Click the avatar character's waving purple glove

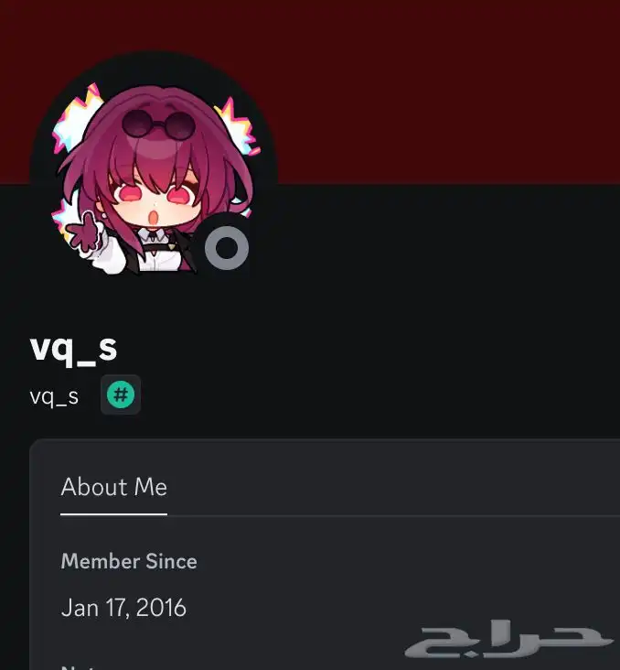click(83, 234)
